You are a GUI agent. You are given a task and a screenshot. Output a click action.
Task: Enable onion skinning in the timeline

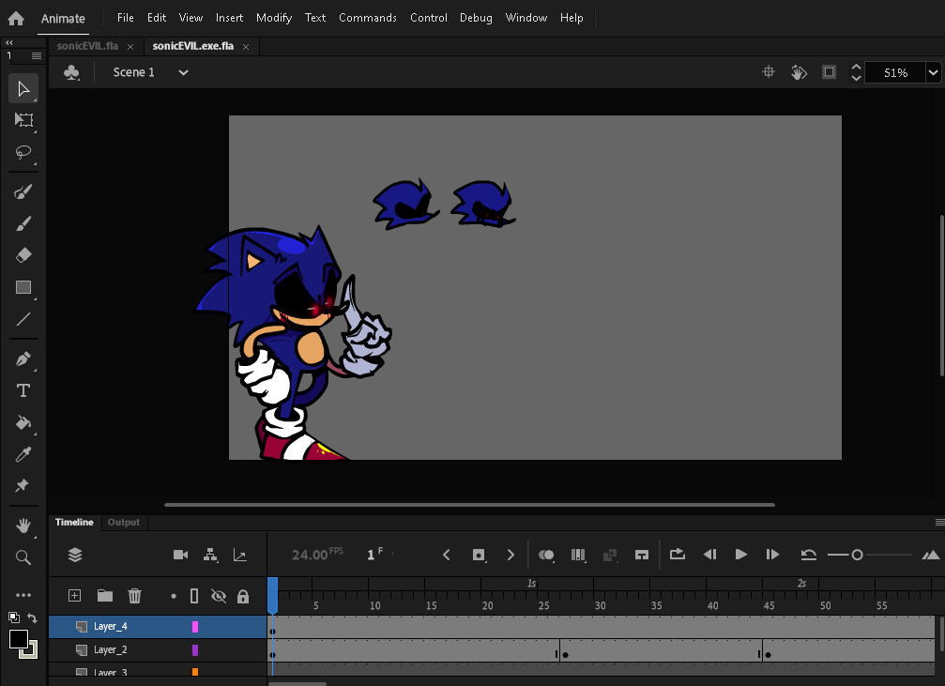pyautogui.click(x=546, y=555)
